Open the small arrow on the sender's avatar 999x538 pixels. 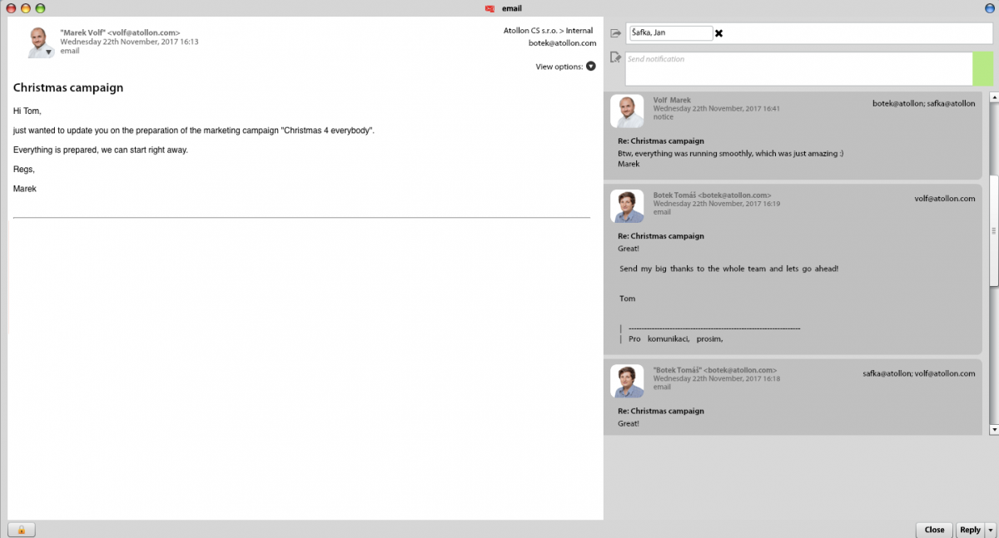[49, 52]
